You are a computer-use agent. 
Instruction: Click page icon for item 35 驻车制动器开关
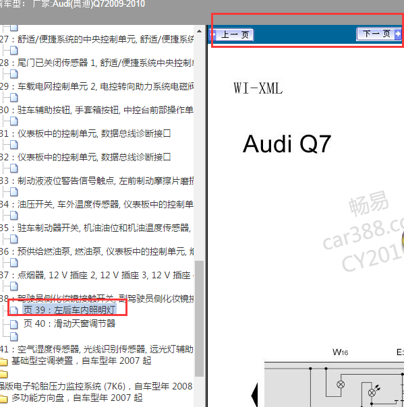click(13, 216)
